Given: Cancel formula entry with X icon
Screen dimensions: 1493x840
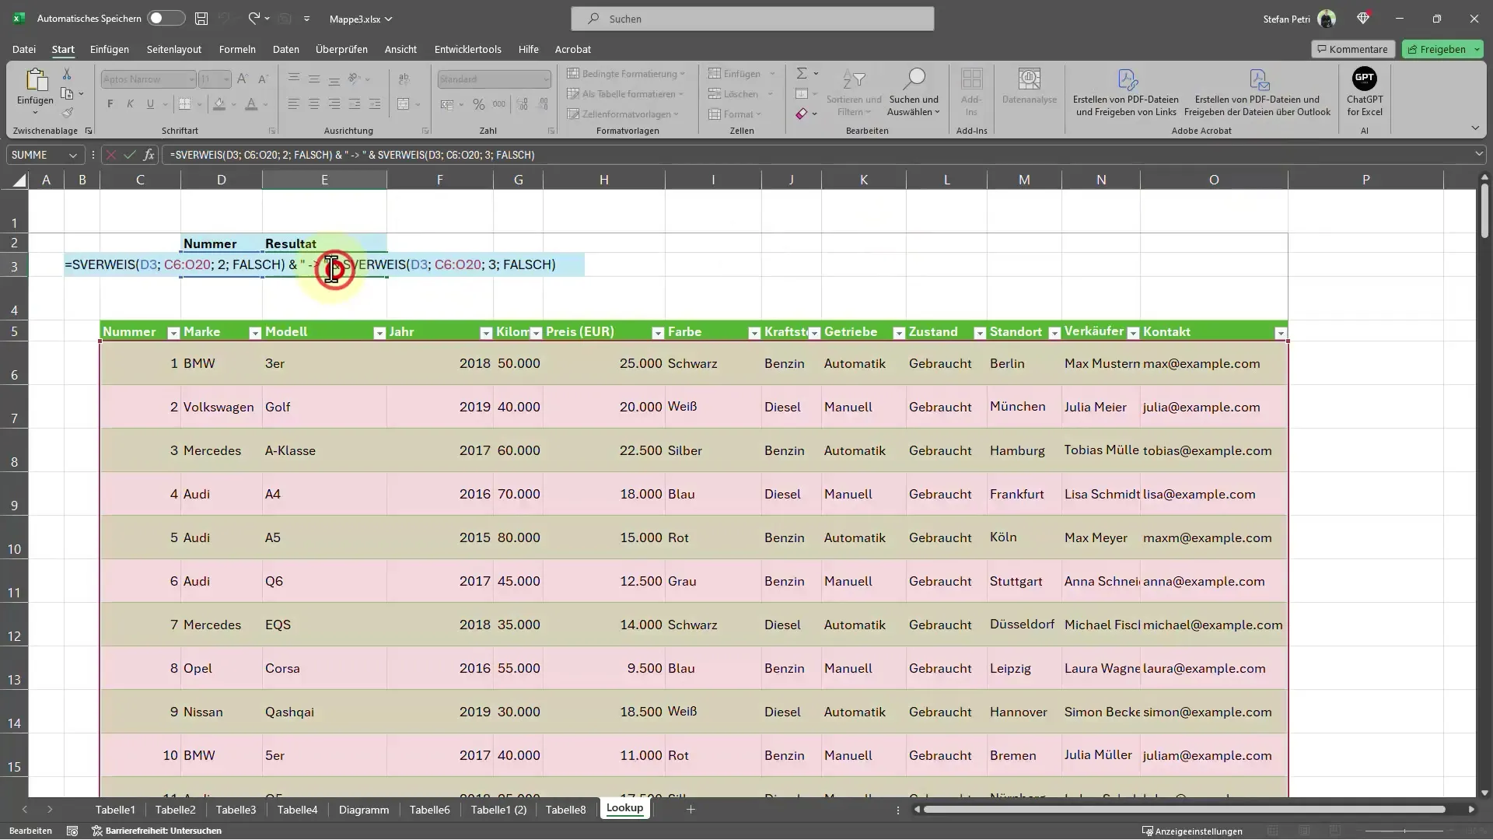Looking at the screenshot, I should pyautogui.click(x=111, y=155).
